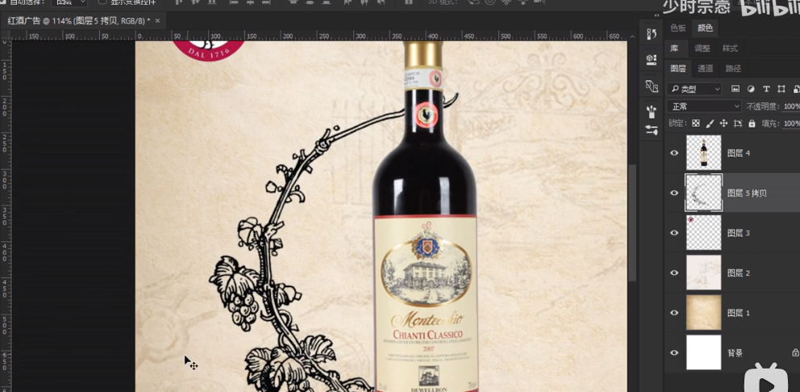Switch to the 通道 tab
Image resolution: width=800 pixels, height=392 pixels.
click(x=705, y=69)
